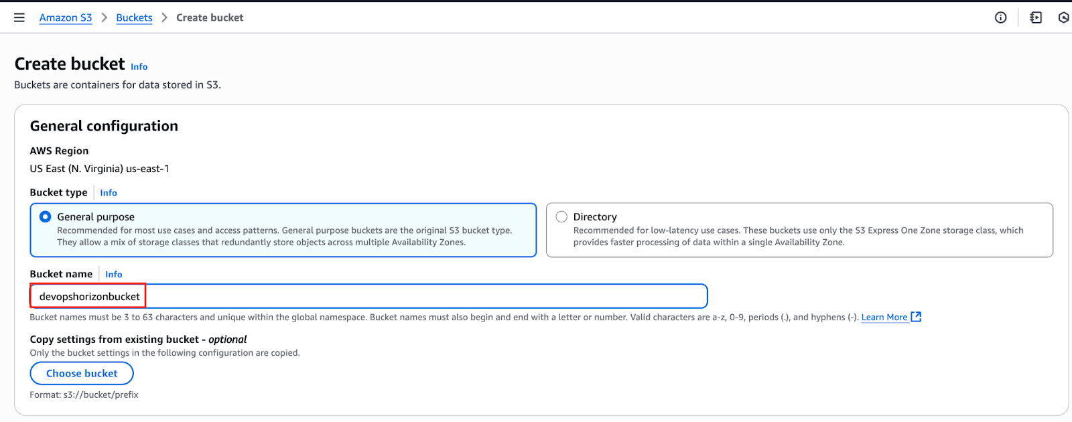Open the info panel icon in header
Screen dimensions: 1072x422
1000,17
